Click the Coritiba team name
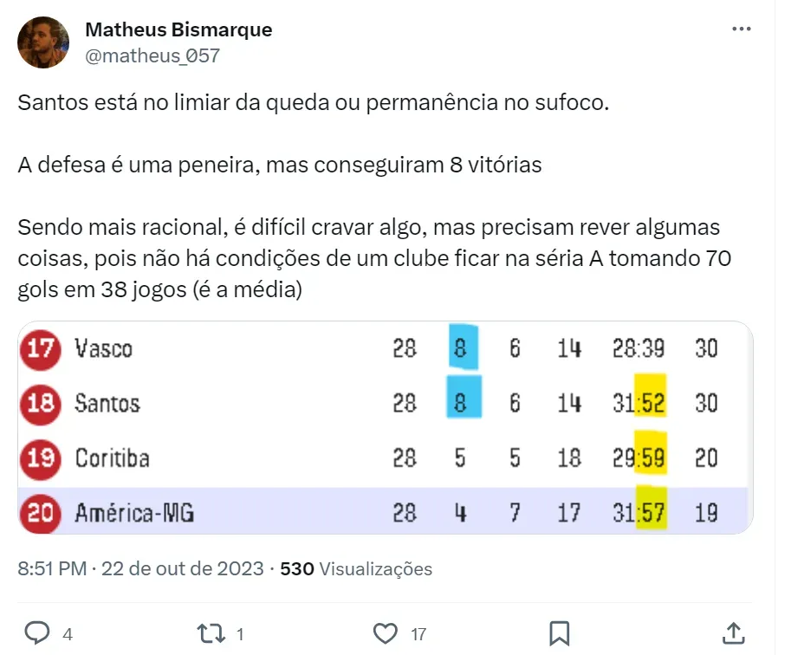This screenshot has height=655, width=791. (x=112, y=458)
